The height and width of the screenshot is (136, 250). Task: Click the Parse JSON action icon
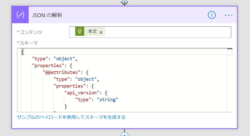(20, 15)
